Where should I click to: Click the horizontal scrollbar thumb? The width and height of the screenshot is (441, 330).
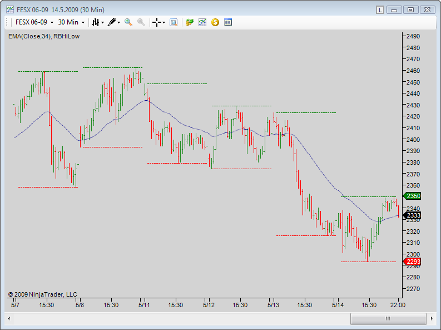pos(388,318)
